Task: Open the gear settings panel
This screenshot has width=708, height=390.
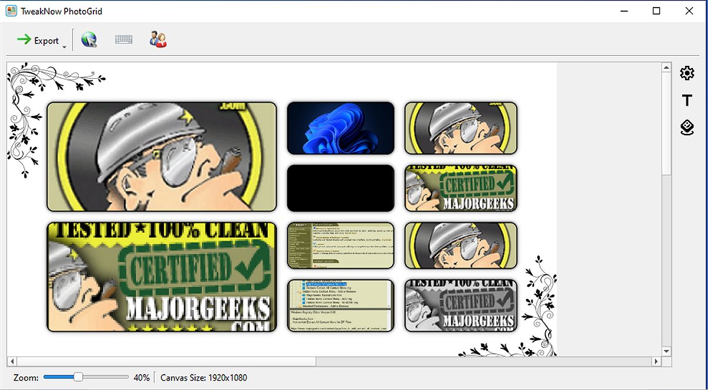Action: [687, 73]
